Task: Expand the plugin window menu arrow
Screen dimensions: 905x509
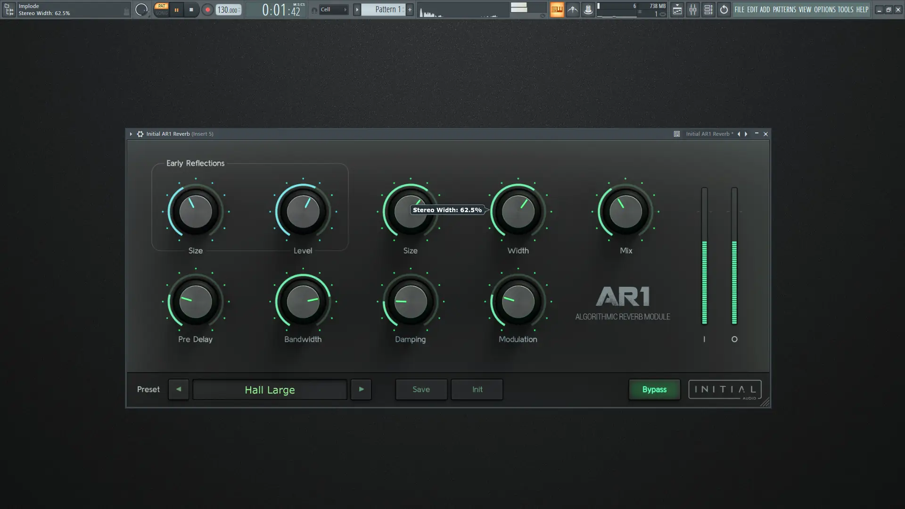Action: coord(131,134)
